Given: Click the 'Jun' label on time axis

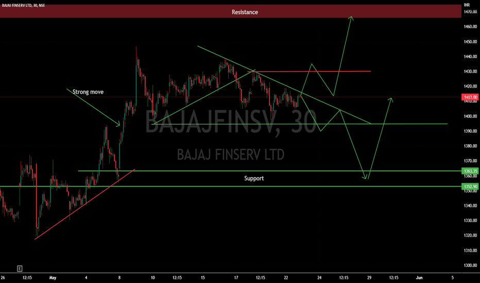Looking at the screenshot, I should [x=419, y=278].
